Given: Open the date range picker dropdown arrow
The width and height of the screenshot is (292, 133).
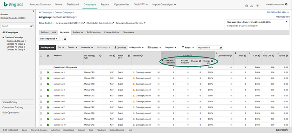Looking at the screenshot, I should [x=287, y=22].
